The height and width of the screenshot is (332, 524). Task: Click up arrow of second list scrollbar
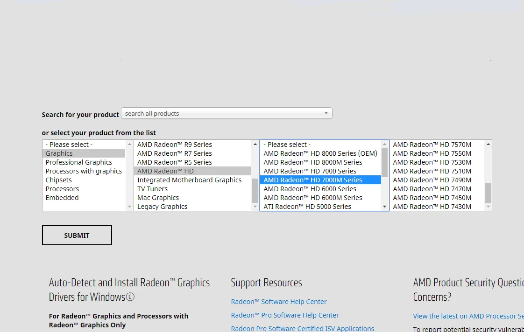pyautogui.click(x=255, y=144)
